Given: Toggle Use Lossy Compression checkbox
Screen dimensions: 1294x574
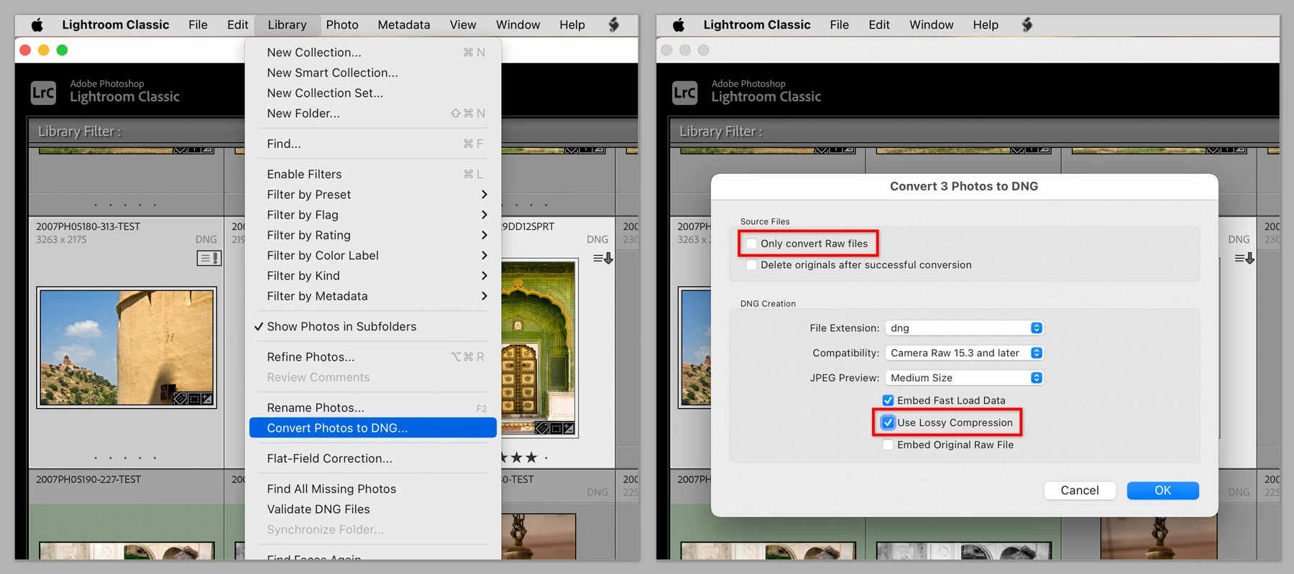Looking at the screenshot, I should (889, 422).
